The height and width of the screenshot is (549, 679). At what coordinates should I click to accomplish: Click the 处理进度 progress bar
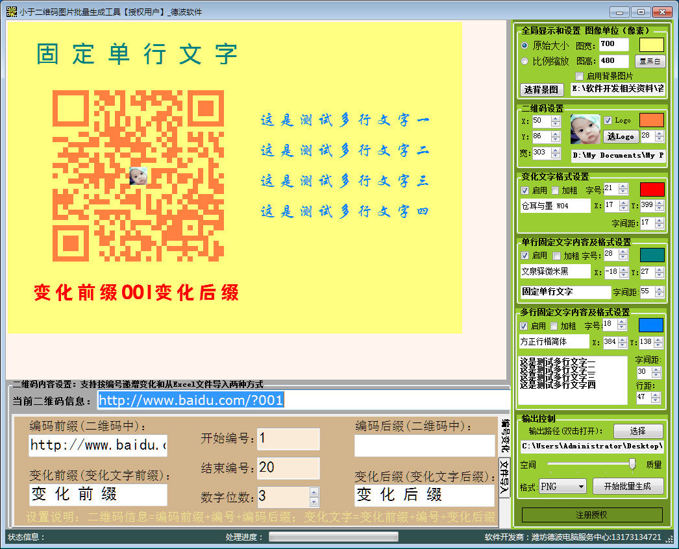[x=333, y=537]
